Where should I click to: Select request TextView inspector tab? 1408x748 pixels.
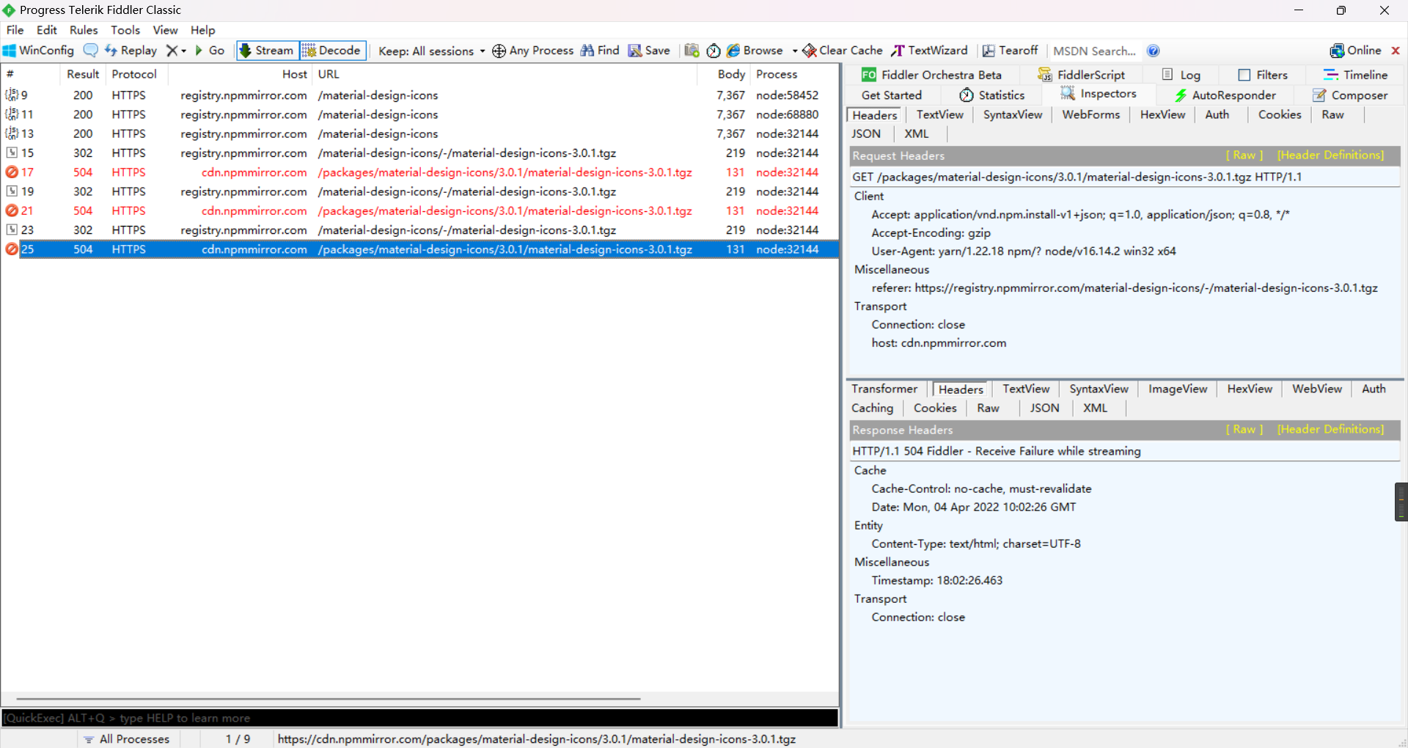[939, 115]
